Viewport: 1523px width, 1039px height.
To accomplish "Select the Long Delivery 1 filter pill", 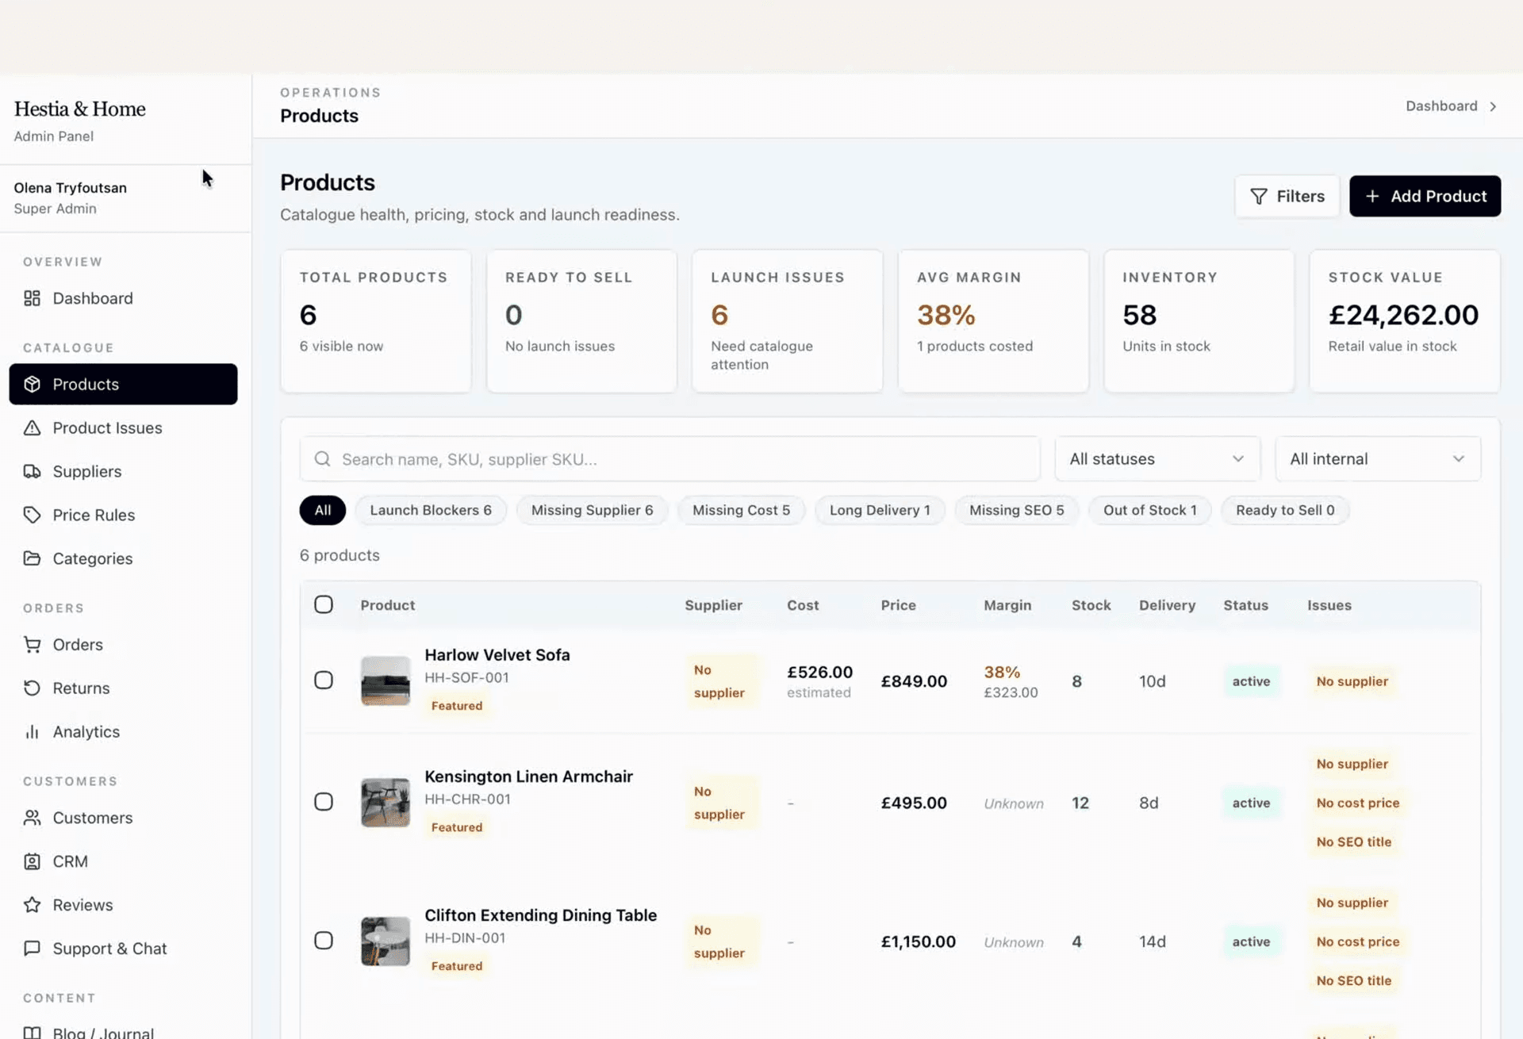I will 880,510.
